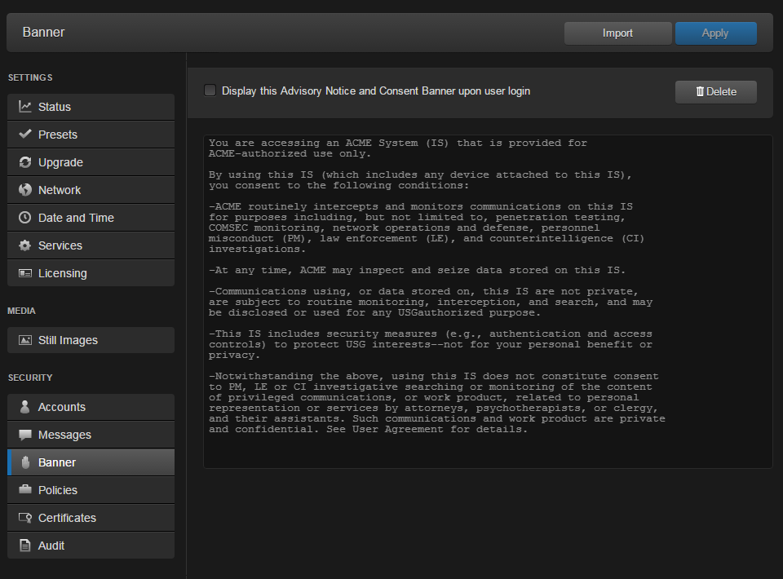Click the Services gear icon

(25, 245)
